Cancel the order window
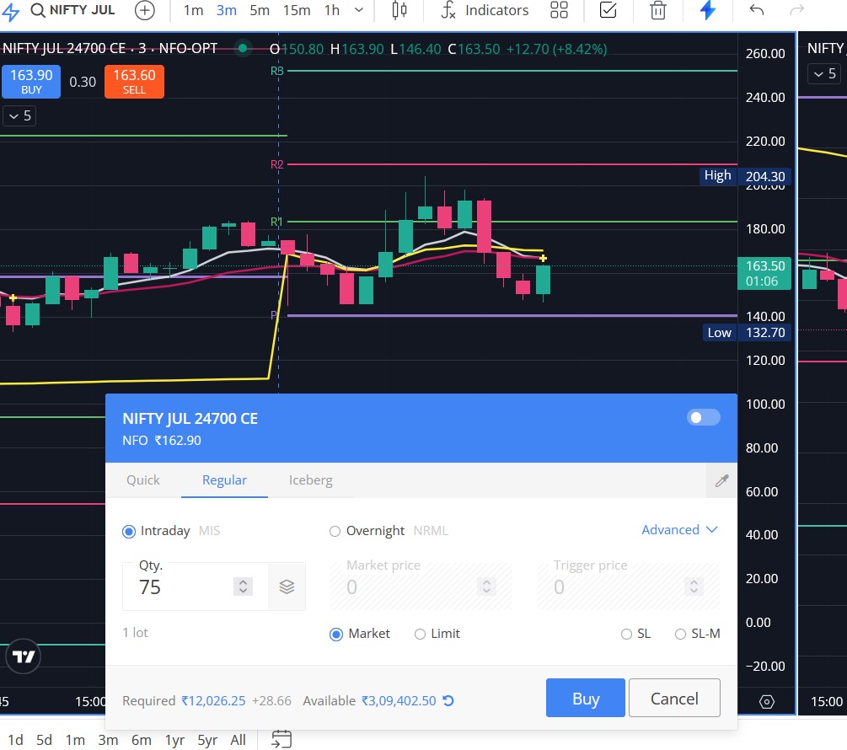The height and width of the screenshot is (750, 847). point(674,698)
